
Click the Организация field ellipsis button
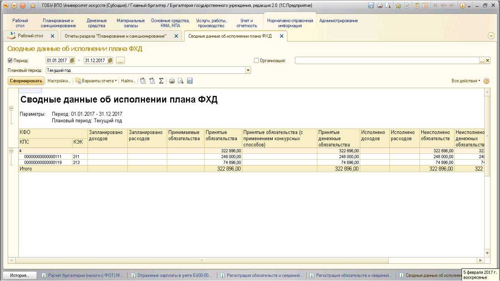click(482, 61)
